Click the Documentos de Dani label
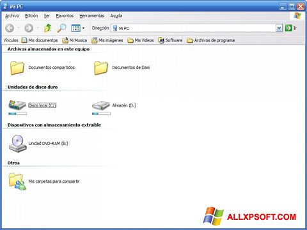Viewport: 307px width, 230px height. (131, 68)
